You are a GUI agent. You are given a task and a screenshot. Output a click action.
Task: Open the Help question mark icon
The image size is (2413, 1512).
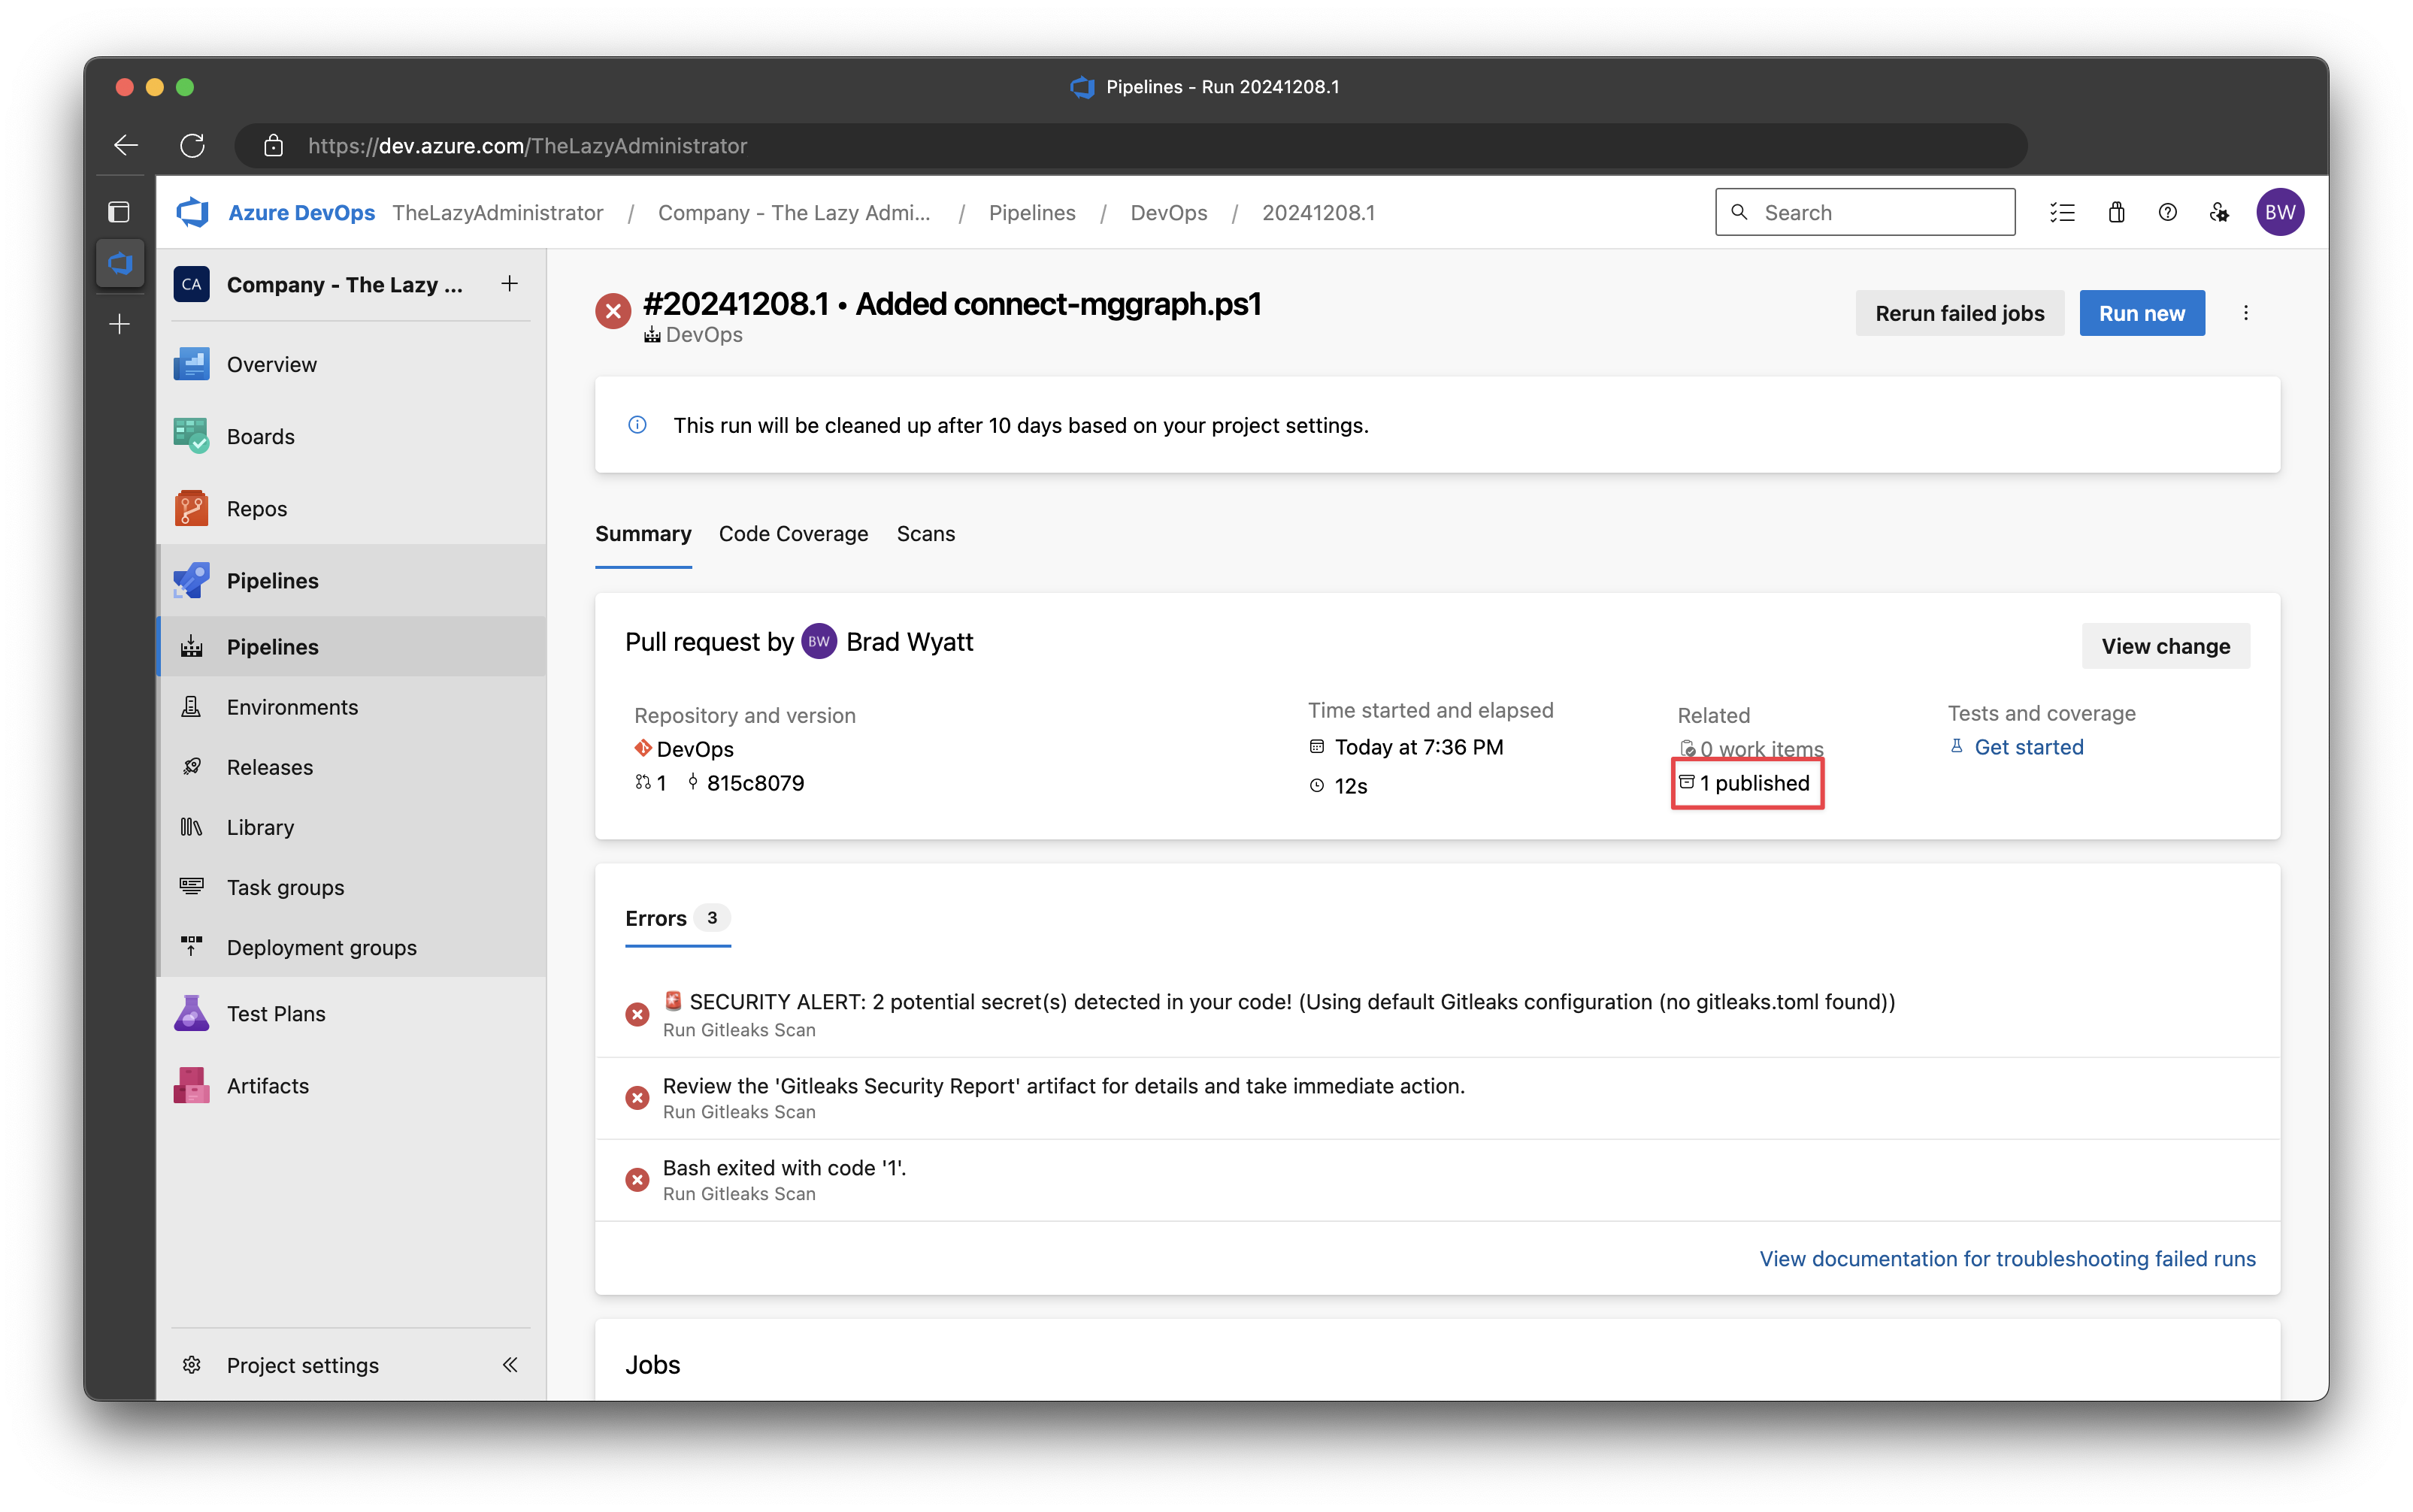tap(2167, 213)
